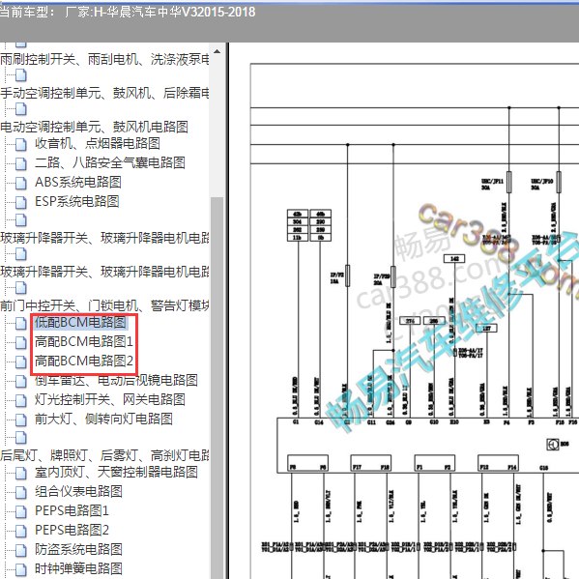Select 低配BCM电路图 item
The width and height of the screenshot is (579, 579).
pos(81,322)
